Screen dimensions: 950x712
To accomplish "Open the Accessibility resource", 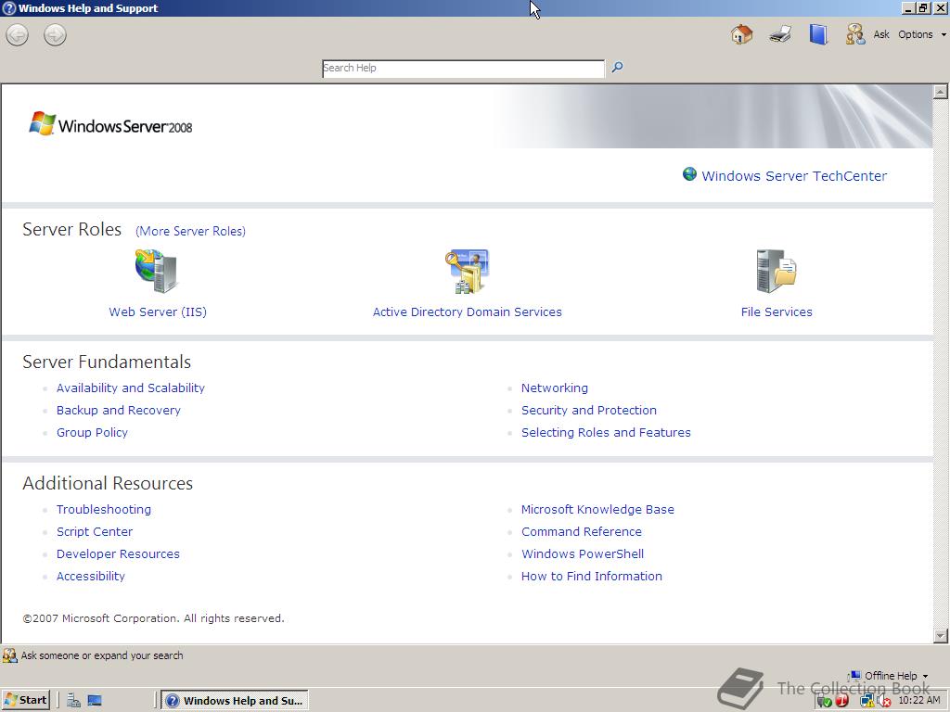I will point(91,577).
